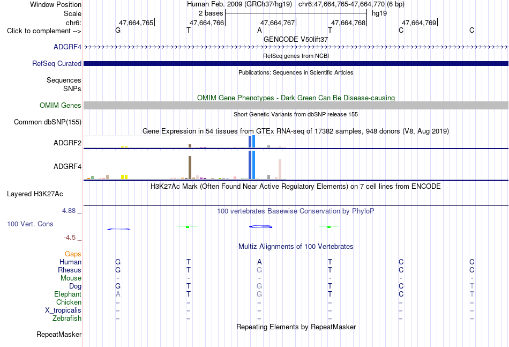Click the RepeatMasker track label
The width and height of the screenshot is (509, 347).
pyautogui.click(x=59, y=334)
